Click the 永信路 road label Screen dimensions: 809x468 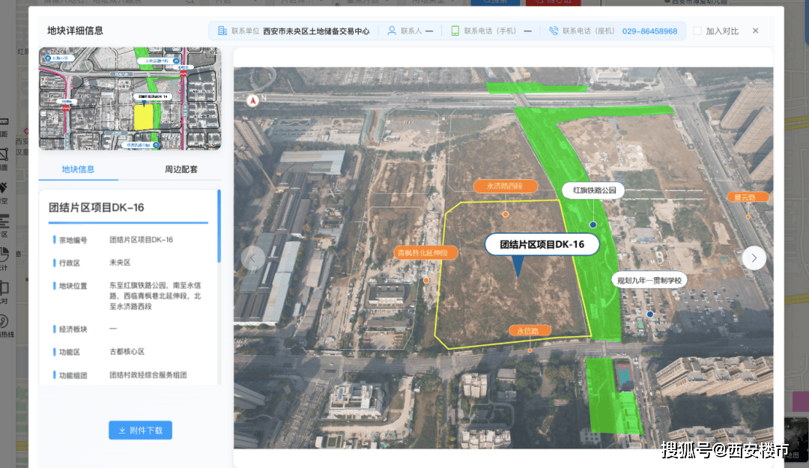528,331
